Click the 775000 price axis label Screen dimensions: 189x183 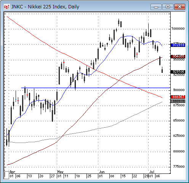[179, 167]
